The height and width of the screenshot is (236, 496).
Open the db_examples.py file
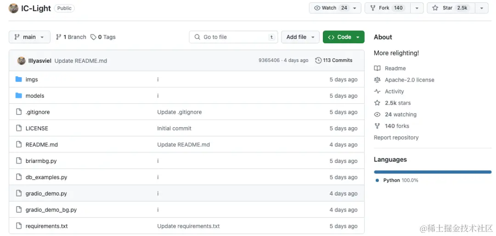point(46,177)
